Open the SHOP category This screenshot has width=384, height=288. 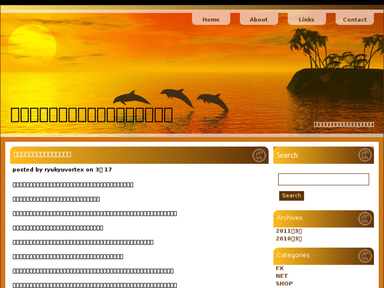coord(284,283)
